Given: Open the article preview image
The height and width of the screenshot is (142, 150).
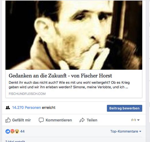Looking at the screenshot, I should [74, 35].
